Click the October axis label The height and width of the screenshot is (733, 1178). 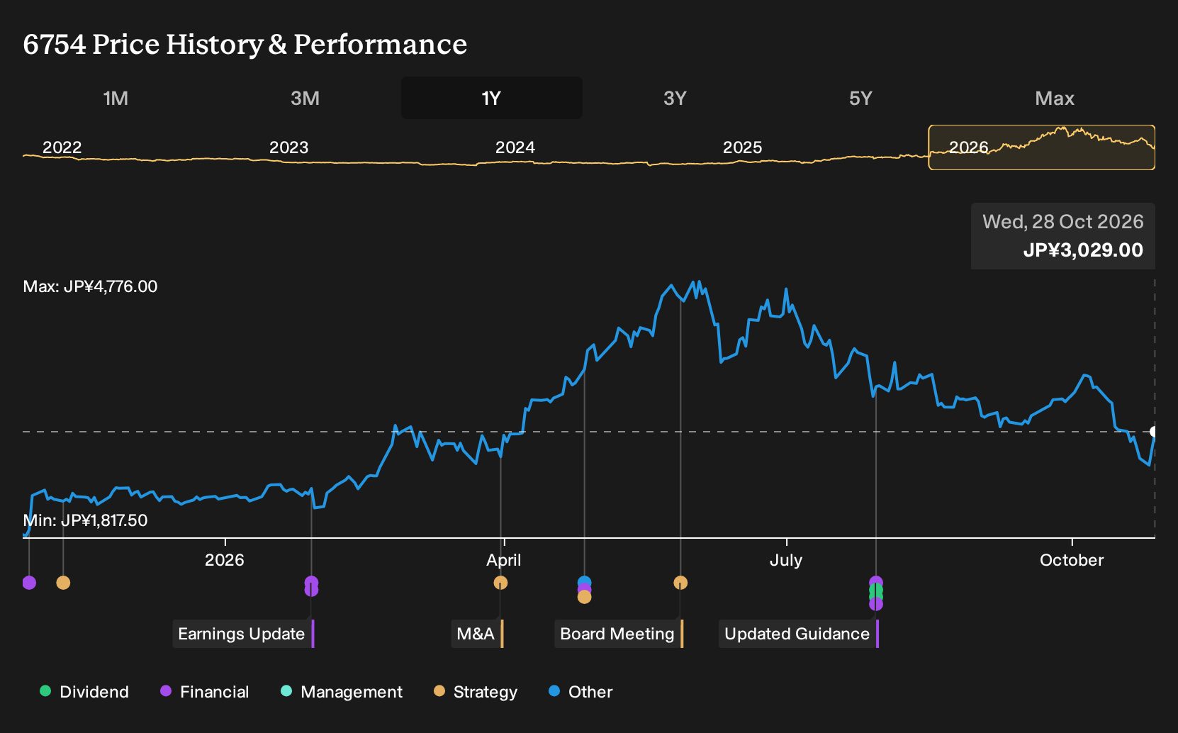1072,560
